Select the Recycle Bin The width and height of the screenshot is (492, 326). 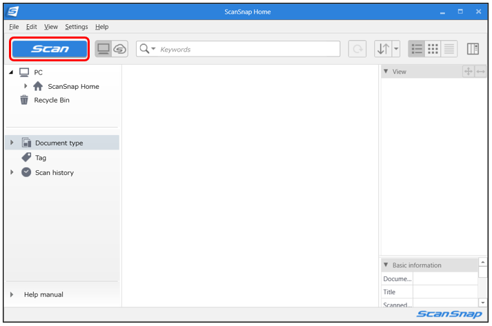(51, 100)
